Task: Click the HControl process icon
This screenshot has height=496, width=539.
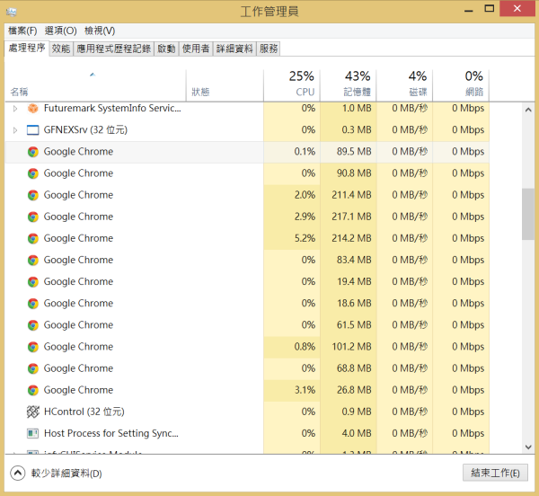Action: (33, 412)
